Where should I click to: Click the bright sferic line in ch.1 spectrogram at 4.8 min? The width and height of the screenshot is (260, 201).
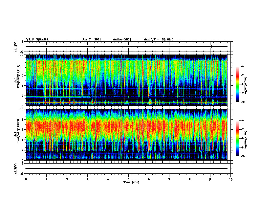click(x=124, y=80)
